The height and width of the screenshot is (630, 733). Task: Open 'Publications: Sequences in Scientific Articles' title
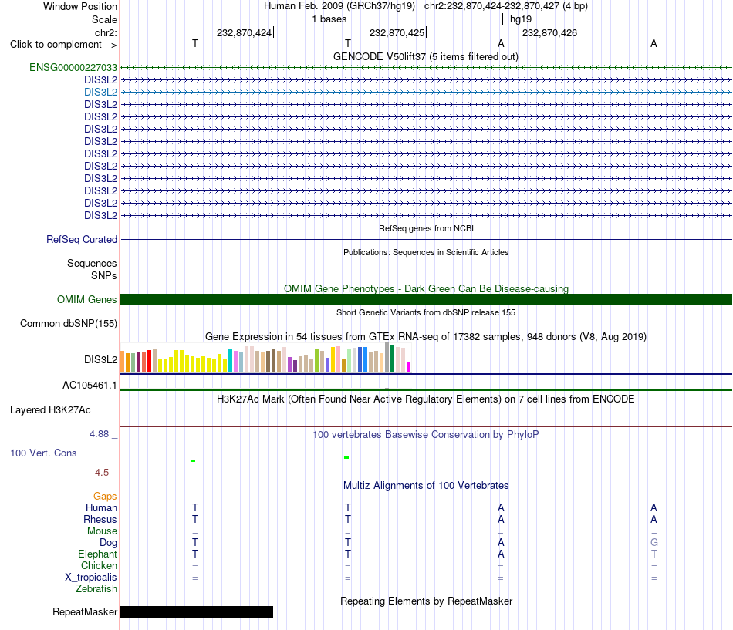coord(426,252)
